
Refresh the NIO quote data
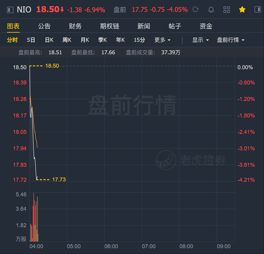tap(195, 9)
